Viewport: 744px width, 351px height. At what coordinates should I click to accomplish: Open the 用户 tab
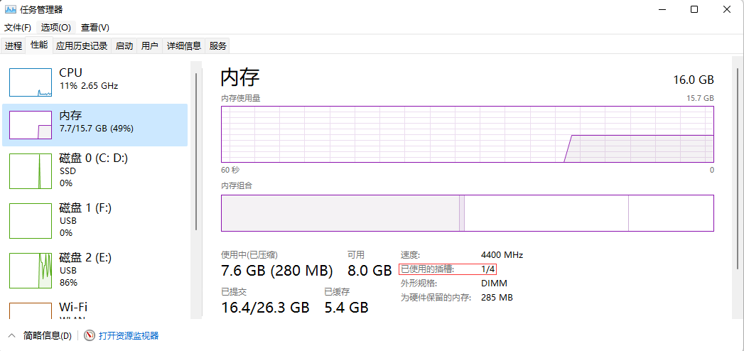[x=149, y=45]
